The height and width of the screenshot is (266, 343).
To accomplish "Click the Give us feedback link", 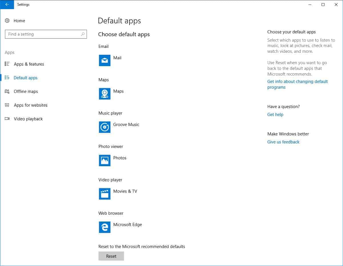I will click(x=283, y=142).
